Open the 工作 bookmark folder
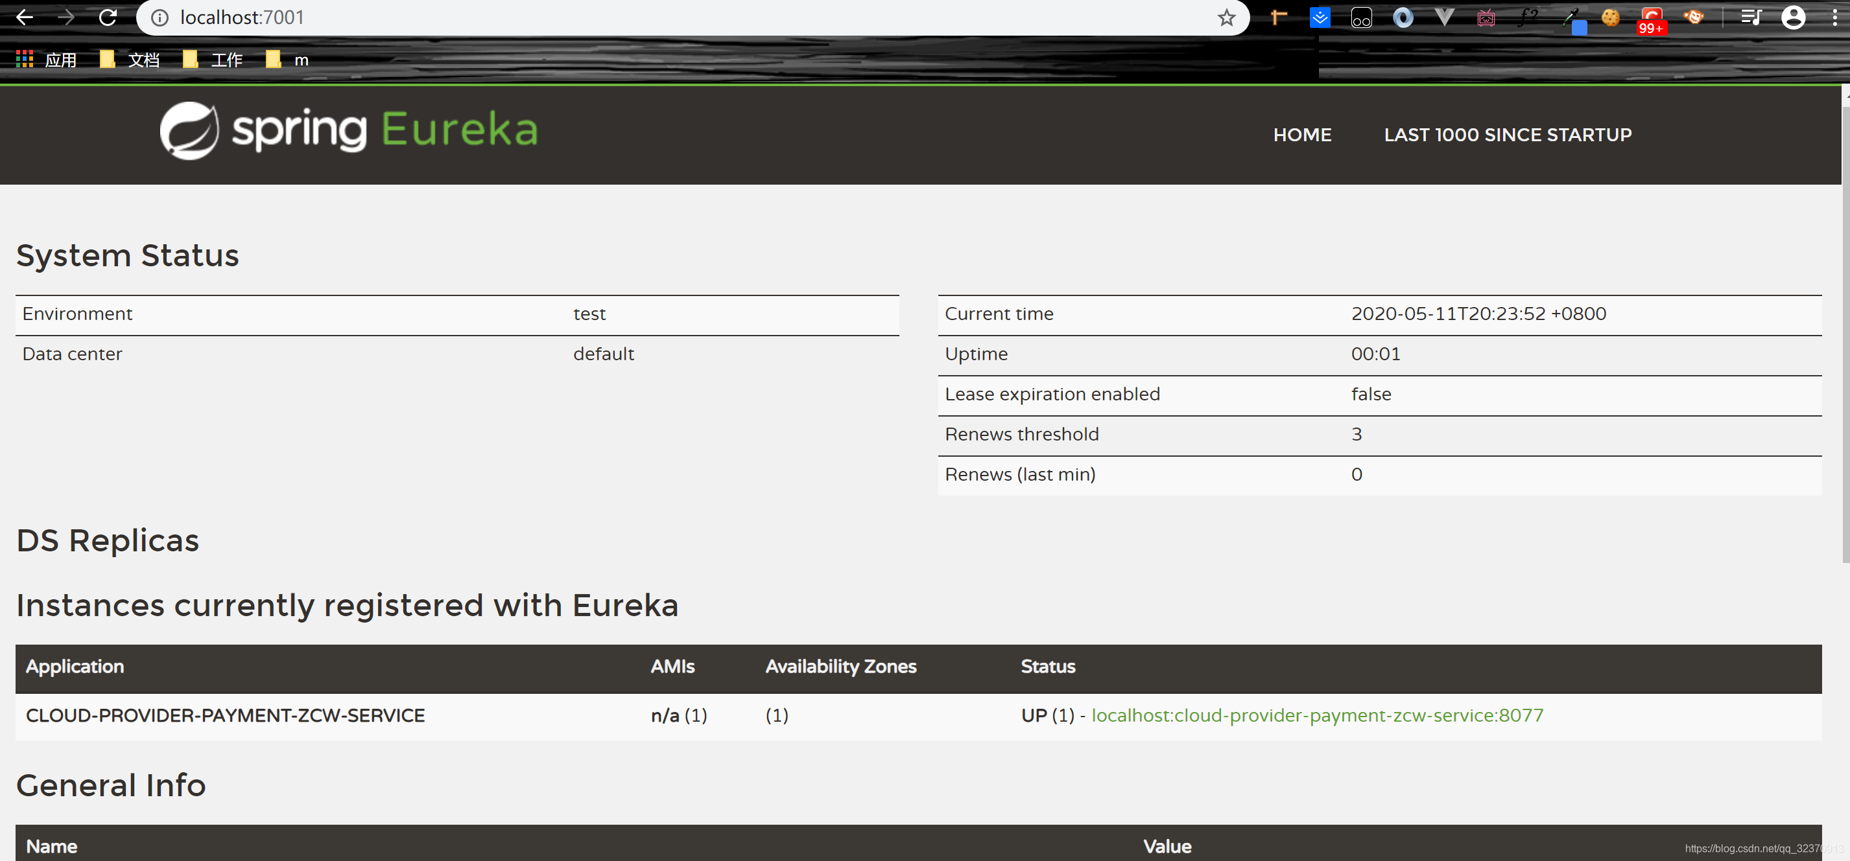This screenshot has height=861, width=1850. (x=213, y=60)
